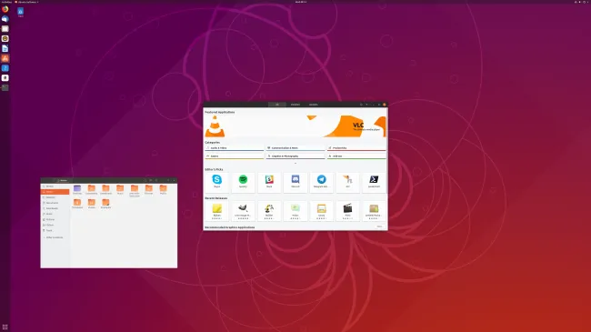Open the Discord app tile

(295, 182)
